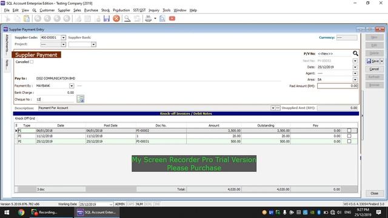Image resolution: width=388 pixels, height=218 pixels.
Task: Open the Supplier menu
Action: [x=64, y=10]
